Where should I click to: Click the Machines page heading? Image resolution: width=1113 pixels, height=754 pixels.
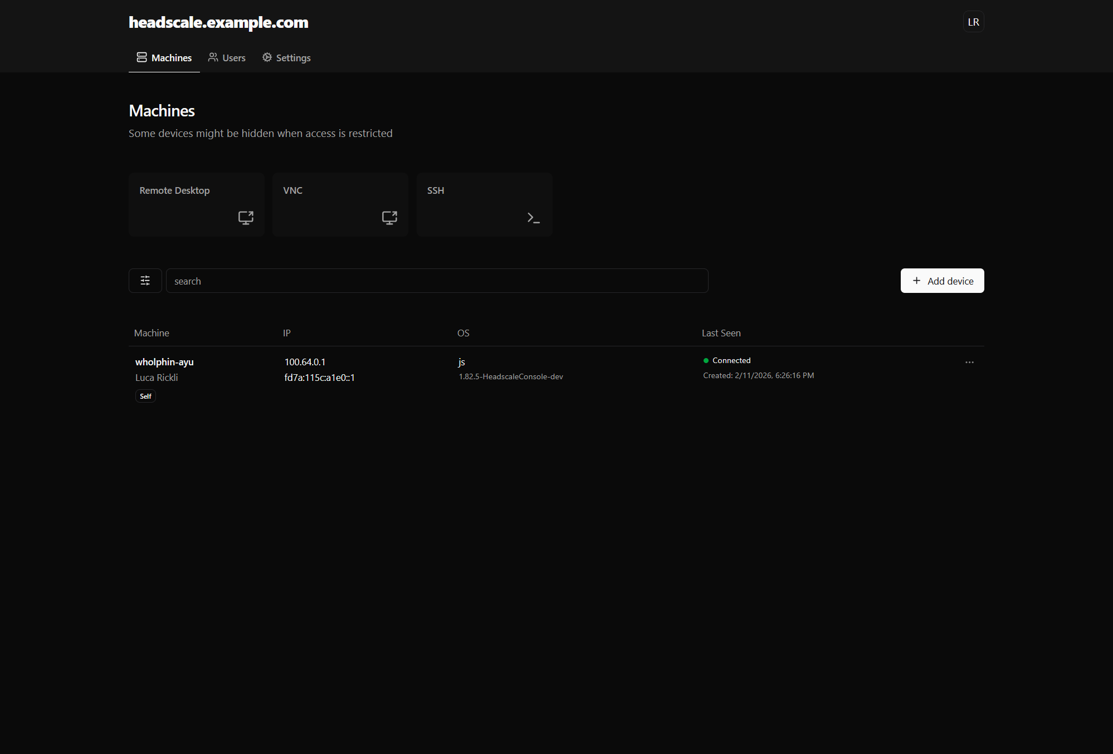(x=162, y=111)
